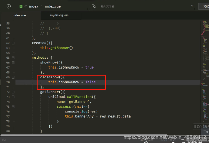Image resolution: width=209 pixels, height=143 pixels.
Task: Click the green uni-app project icon
Action: point(21,6)
